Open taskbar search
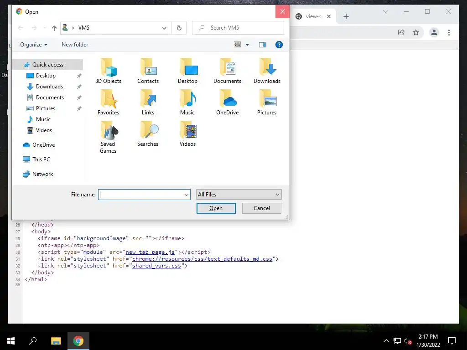Viewport: 467px width, 350px height. 33,341
